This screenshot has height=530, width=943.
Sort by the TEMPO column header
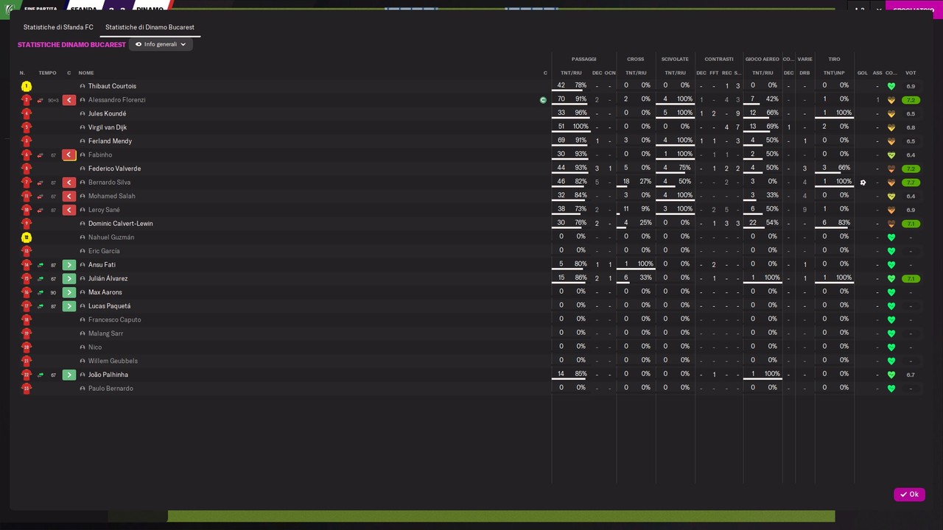pos(47,73)
